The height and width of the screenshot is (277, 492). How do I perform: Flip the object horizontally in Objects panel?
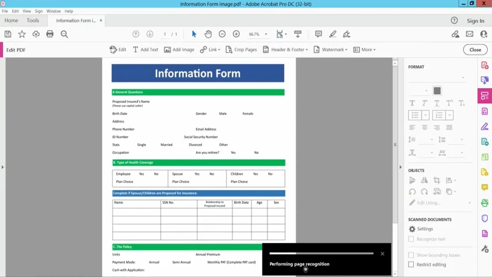tap(424, 180)
